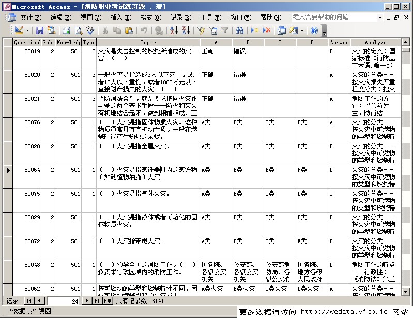The image size is (413, 318).
Task: Sort ascending with A-Z icon
Action: (x=174, y=30)
